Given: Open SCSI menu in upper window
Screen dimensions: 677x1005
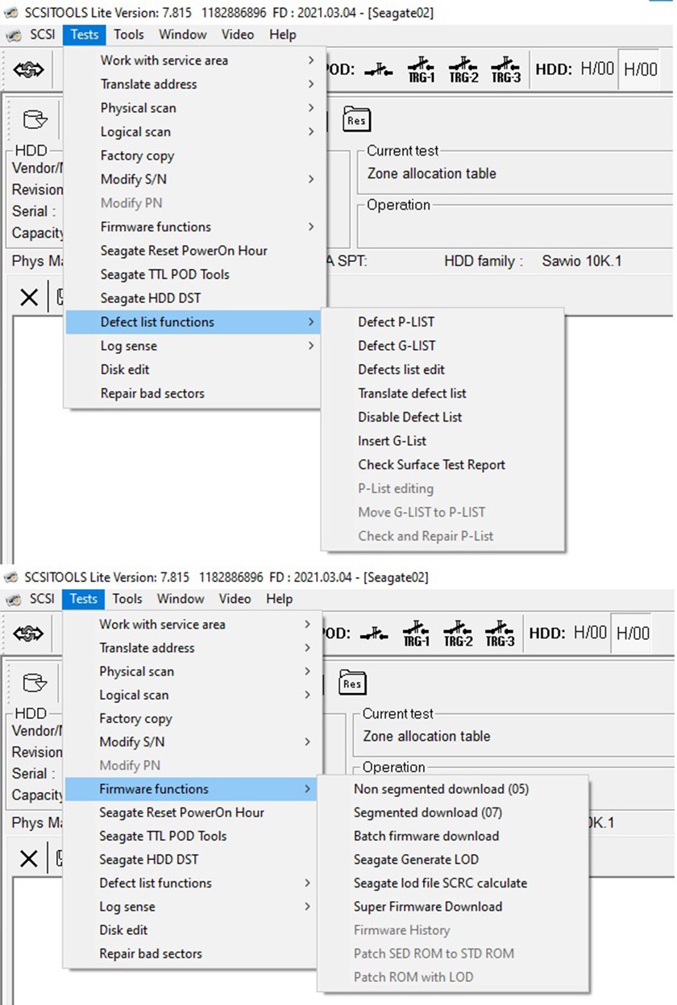Looking at the screenshot, I should (42, 35).
